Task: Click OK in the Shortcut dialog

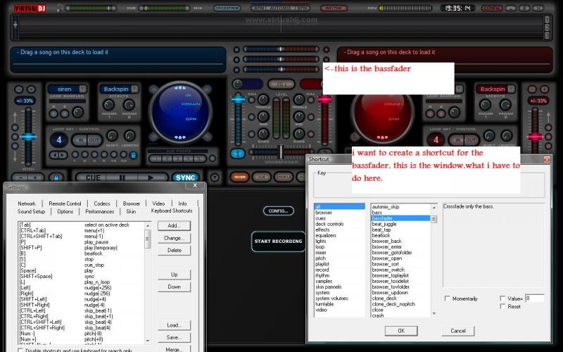Action: pos(400,330)
